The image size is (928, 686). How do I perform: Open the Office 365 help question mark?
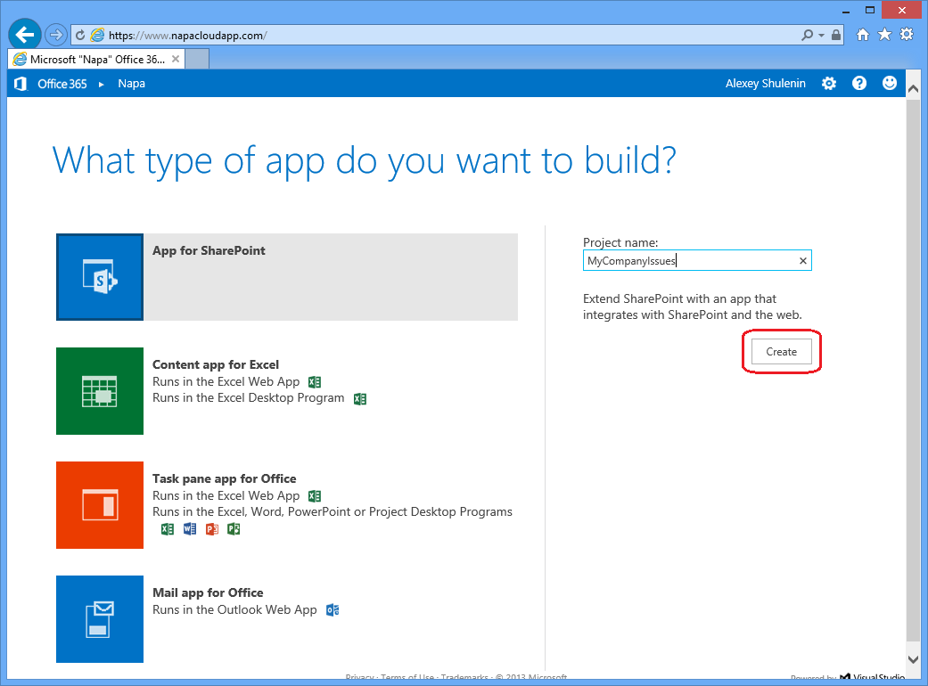859,83
